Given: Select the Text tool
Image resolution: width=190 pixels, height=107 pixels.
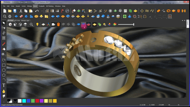Looking at the screenshot, I should pyautogui.click(x=4, y=85).
